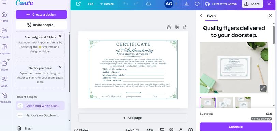The height and width of the screenshot is (131, 277).
Task: Click the + FREE delivery badge
Action: 261,119
